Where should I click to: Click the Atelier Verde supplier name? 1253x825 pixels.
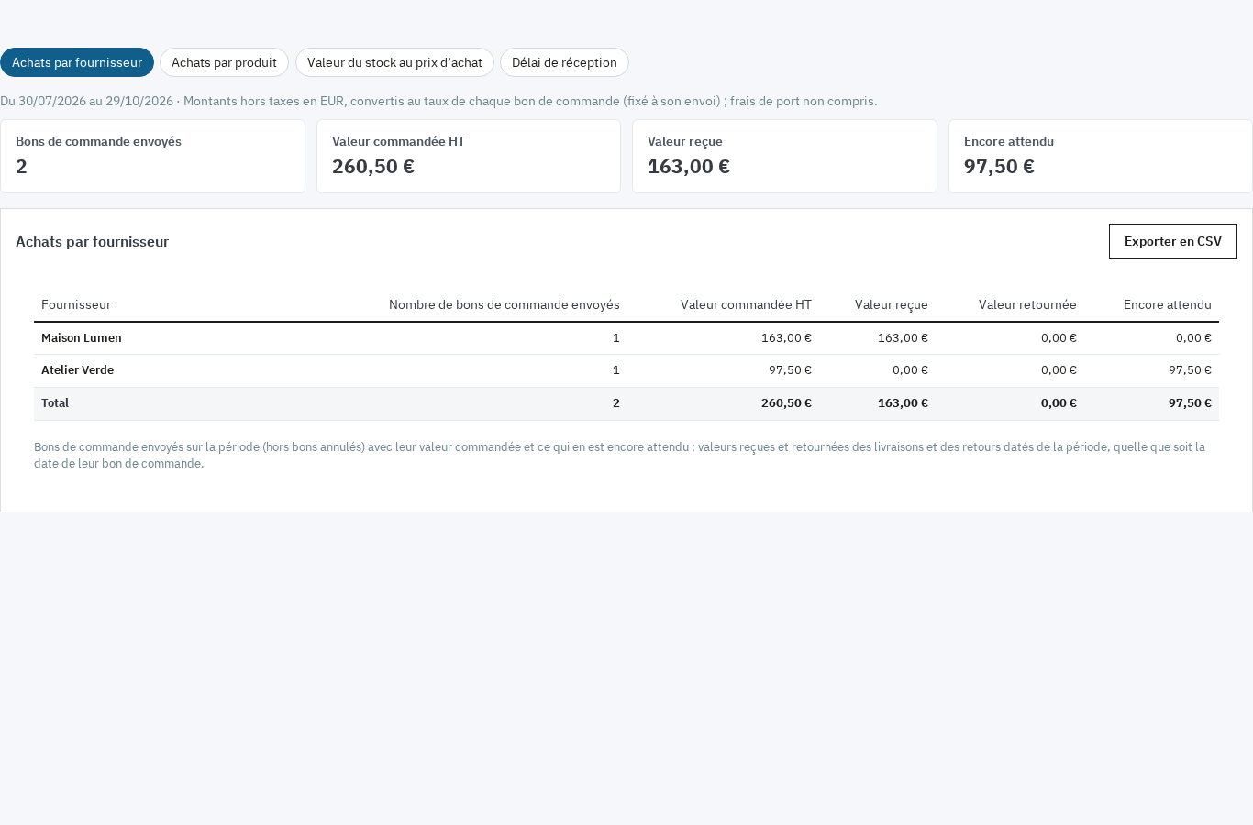pyautogui.click(x=78, y=370)
